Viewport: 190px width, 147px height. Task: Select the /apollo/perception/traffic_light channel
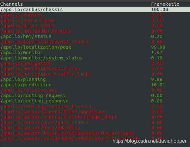tap(46, 74)
